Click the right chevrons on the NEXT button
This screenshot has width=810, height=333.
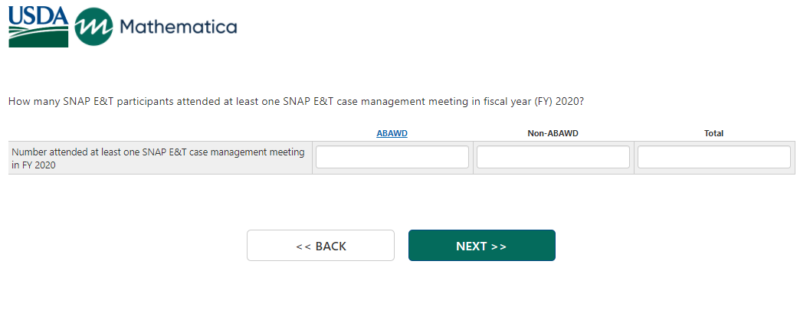499,246
